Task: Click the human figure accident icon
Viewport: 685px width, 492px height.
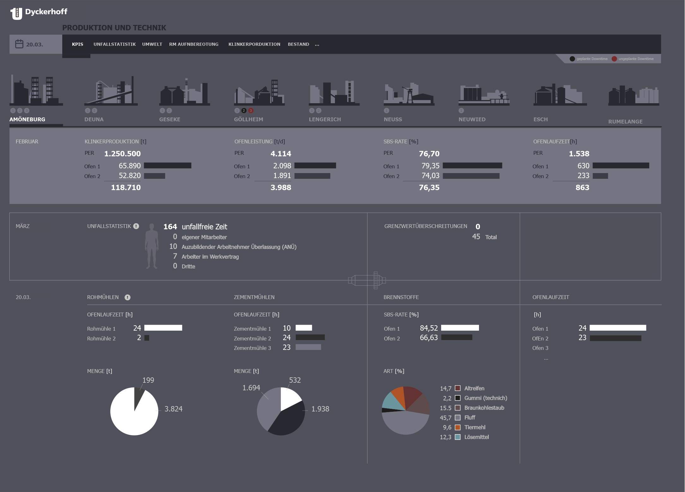Action: point(152,246)
